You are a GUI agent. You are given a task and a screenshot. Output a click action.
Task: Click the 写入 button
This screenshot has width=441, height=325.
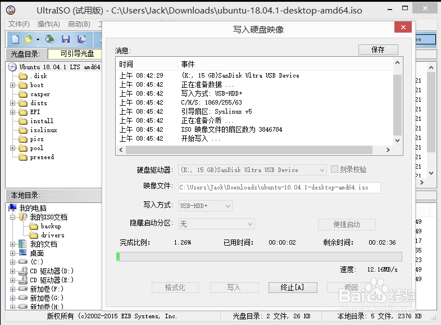tap(234, 287)
